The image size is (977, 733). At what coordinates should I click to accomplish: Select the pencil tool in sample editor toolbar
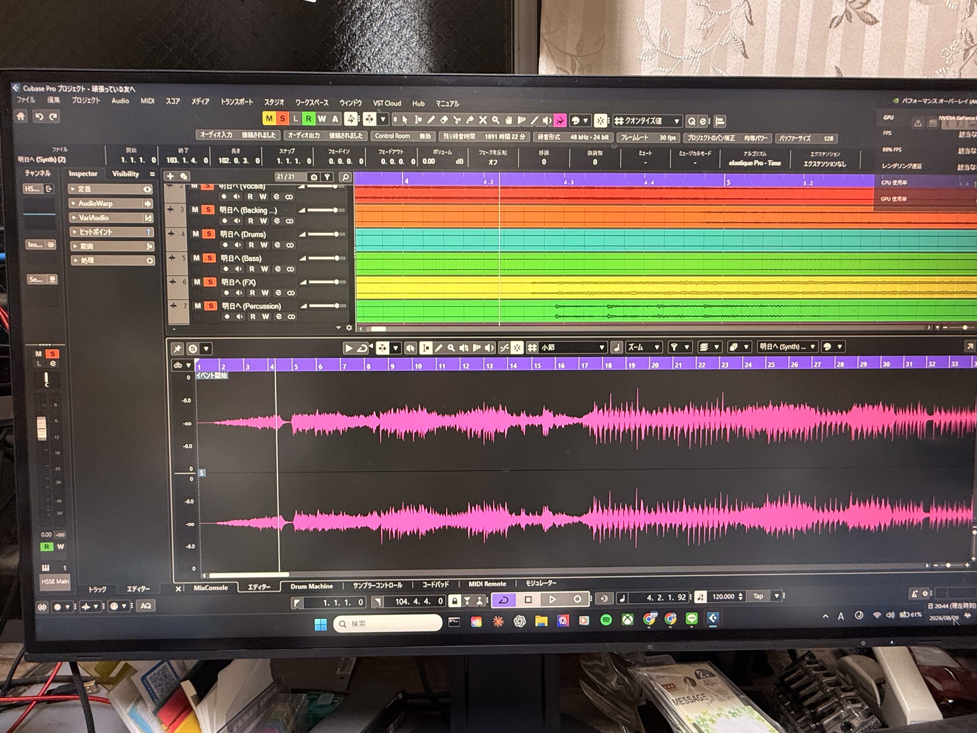point(439,348)
